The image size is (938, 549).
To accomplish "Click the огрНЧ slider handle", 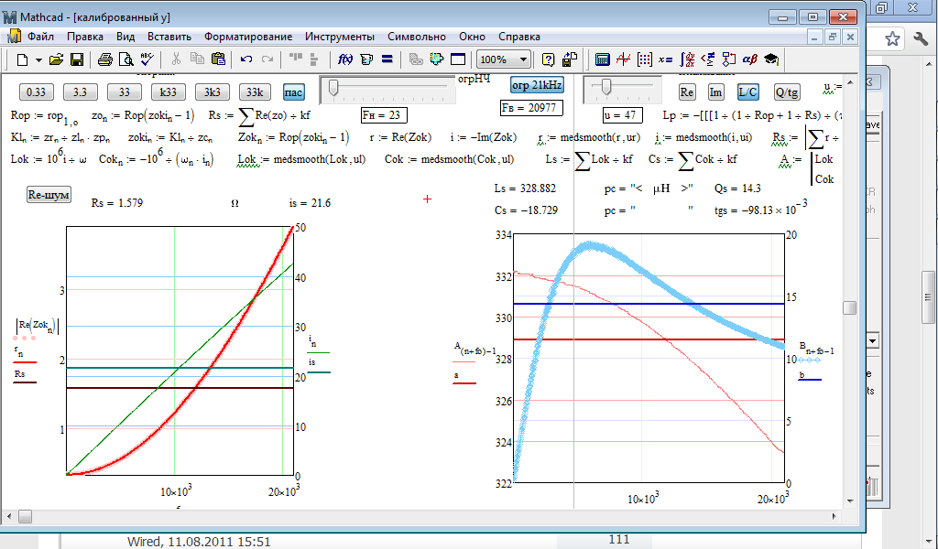I will click(x=334, y=88).
